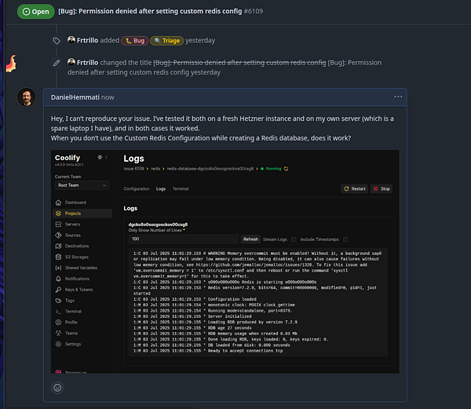Click Frtrillo's name in label event

pos(87,40)
